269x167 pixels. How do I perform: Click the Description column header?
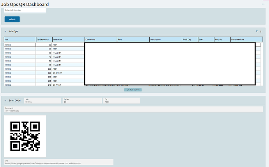pos(166,39)
